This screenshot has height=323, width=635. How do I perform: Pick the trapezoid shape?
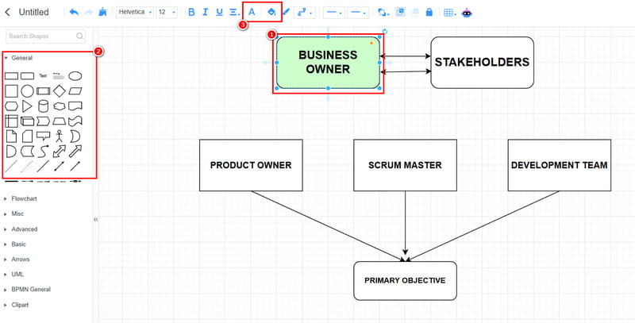59,121
